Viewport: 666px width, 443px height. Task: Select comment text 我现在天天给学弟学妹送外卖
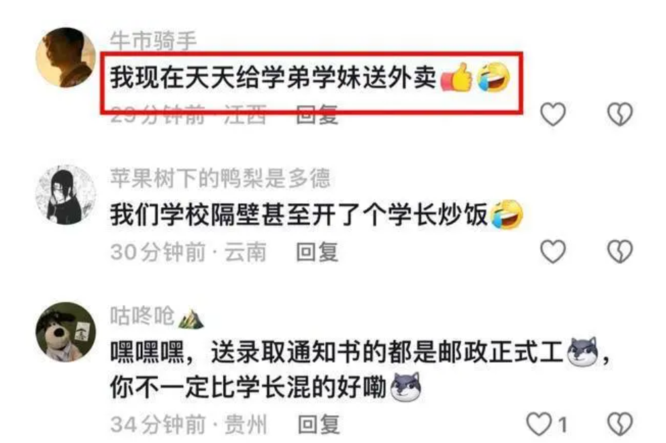coord(273,78)
